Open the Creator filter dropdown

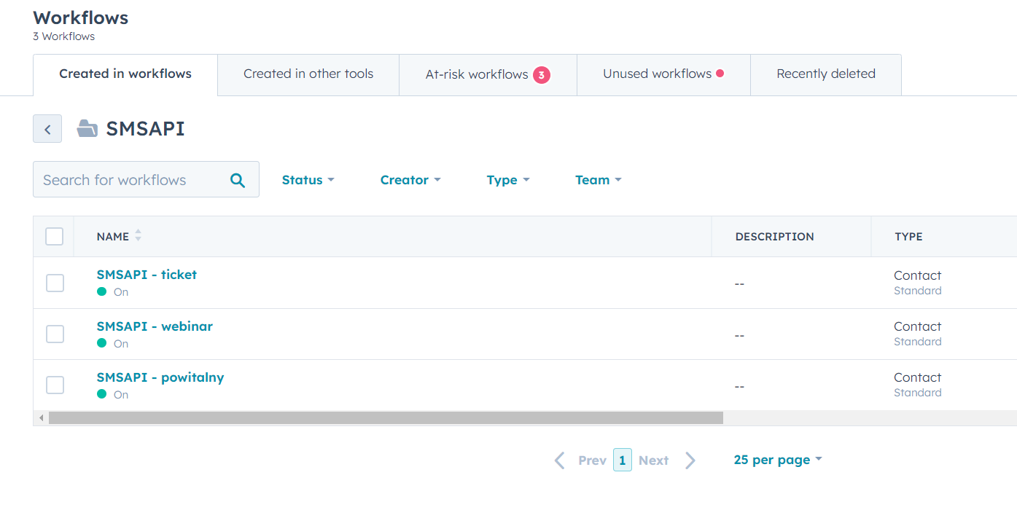[x=410, y=180]
